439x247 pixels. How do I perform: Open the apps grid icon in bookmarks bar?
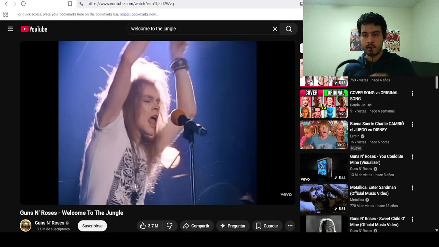point(5,14)
